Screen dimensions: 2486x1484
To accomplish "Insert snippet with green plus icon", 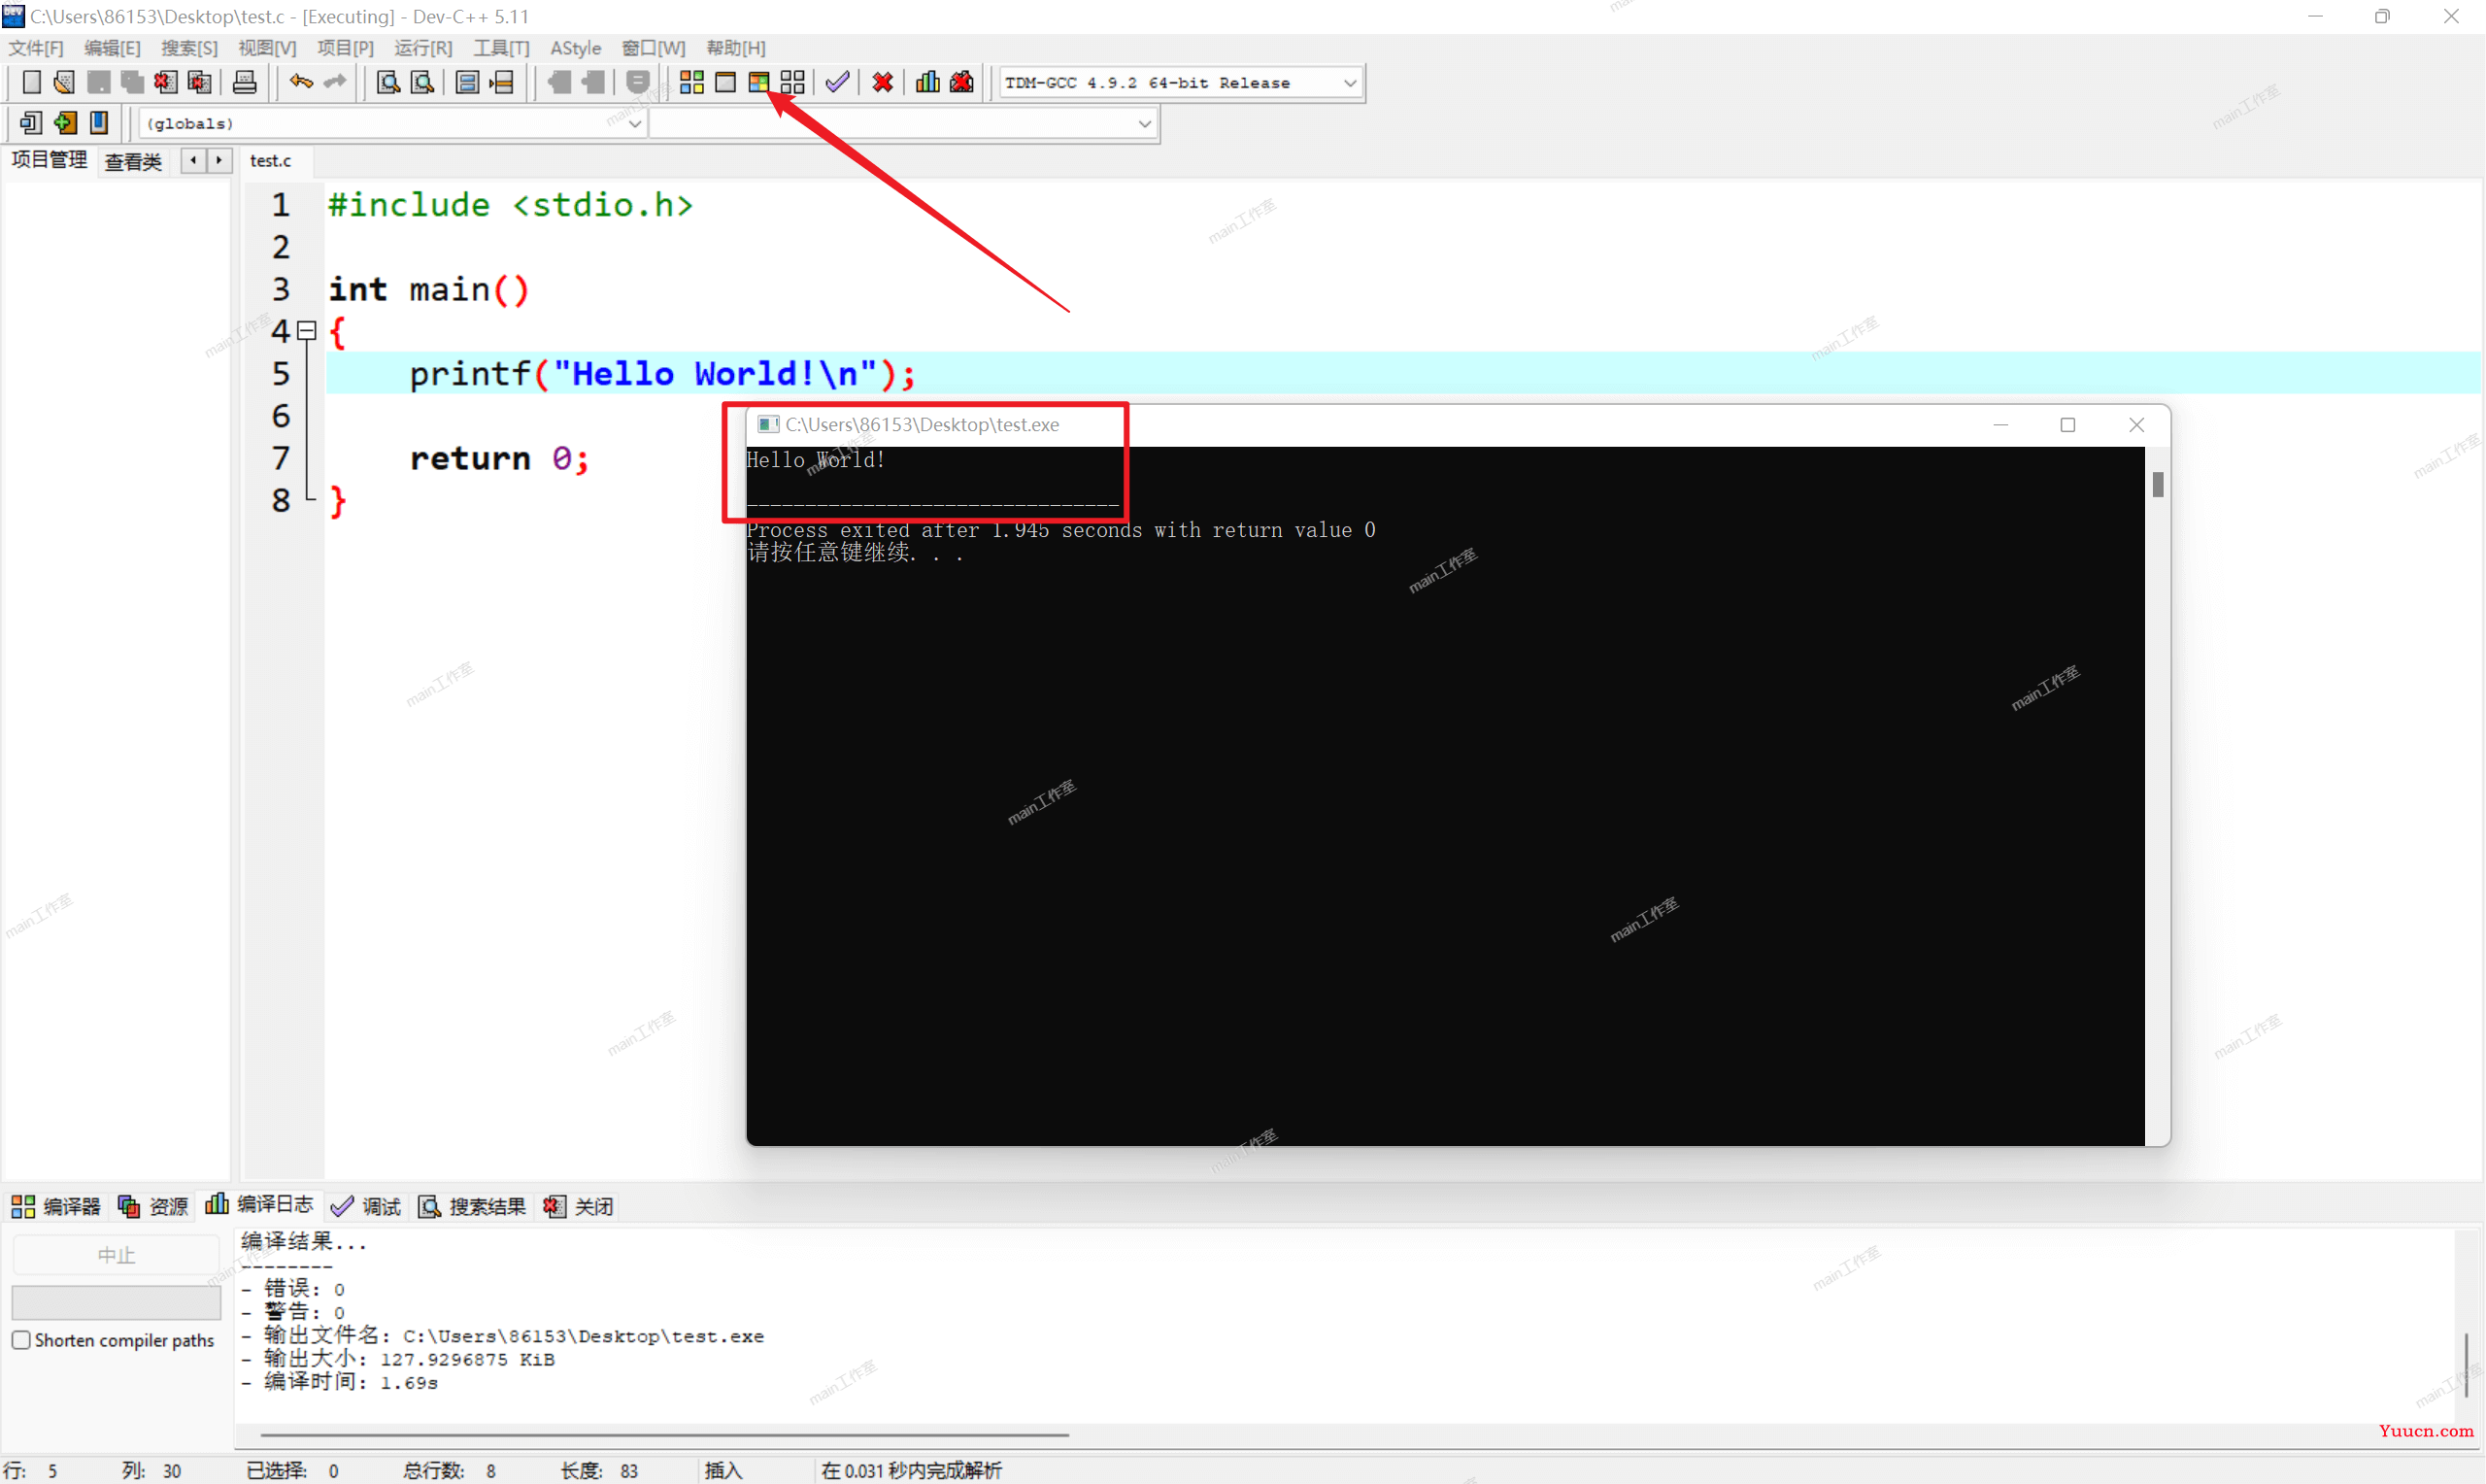I will point(66,123).
